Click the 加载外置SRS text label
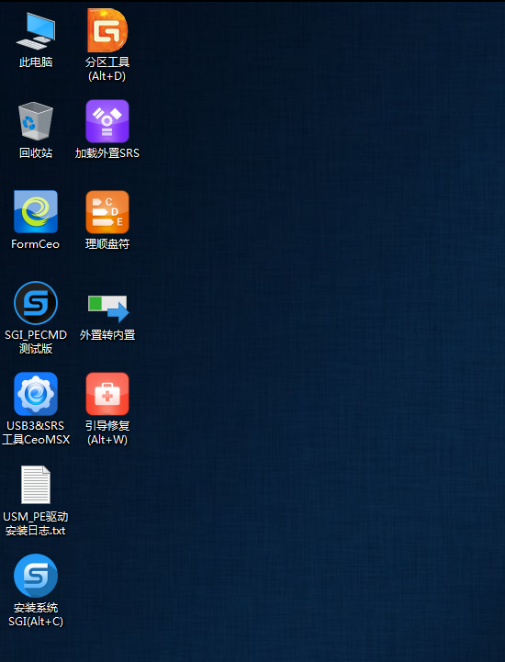505x662 pixels. point(107,152)
